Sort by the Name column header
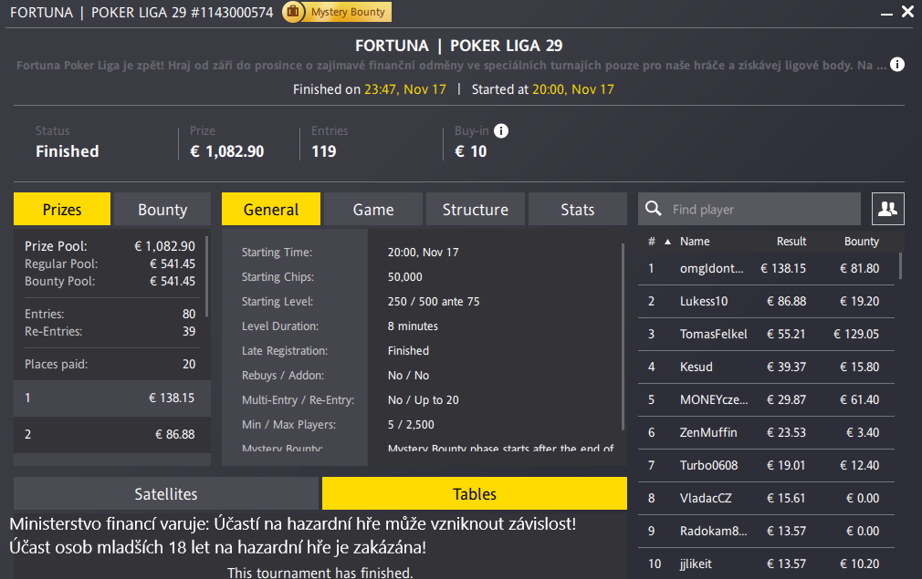Viewport: 922px width, 579px height. [x=695, y=242]
